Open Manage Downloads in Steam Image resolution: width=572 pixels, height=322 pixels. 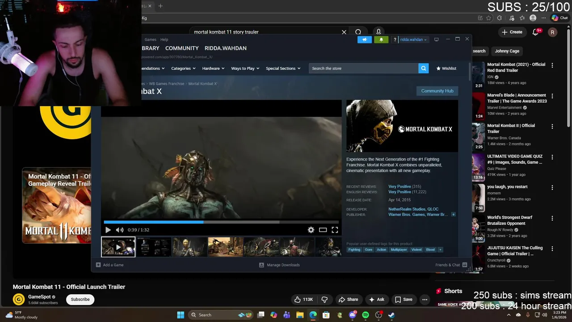coord(279,265)
